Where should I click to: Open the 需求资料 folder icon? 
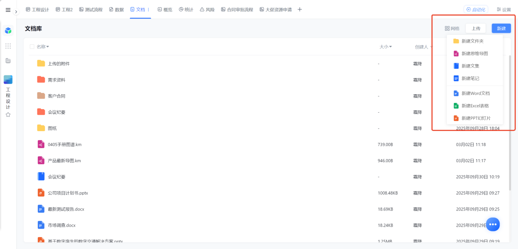[41, 79]
